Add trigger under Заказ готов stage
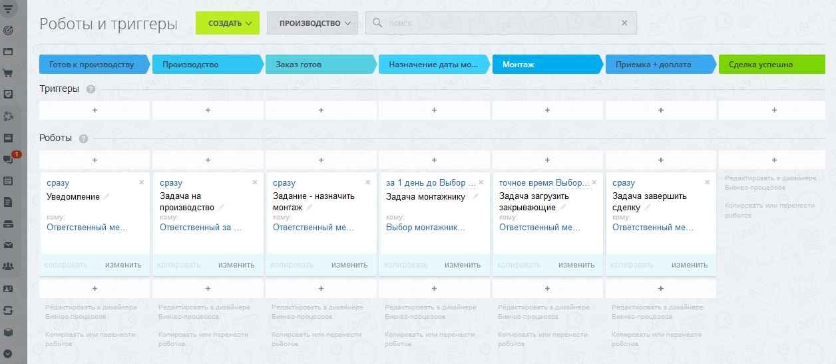The image size is (836, 364). [321, 110]
